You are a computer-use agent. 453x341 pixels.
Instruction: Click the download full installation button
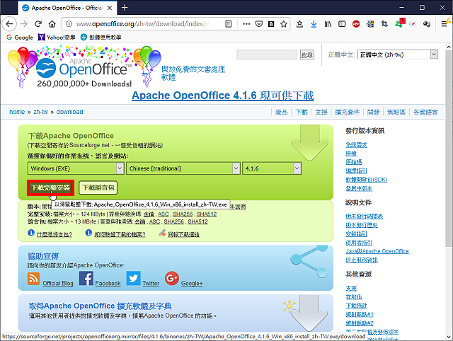(50, 187)
